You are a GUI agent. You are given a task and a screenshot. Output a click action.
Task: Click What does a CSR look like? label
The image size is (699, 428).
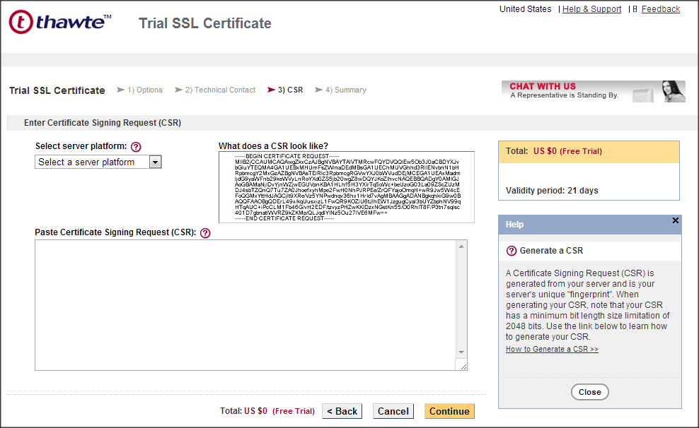pyautogui.click(x=273, y=146)
